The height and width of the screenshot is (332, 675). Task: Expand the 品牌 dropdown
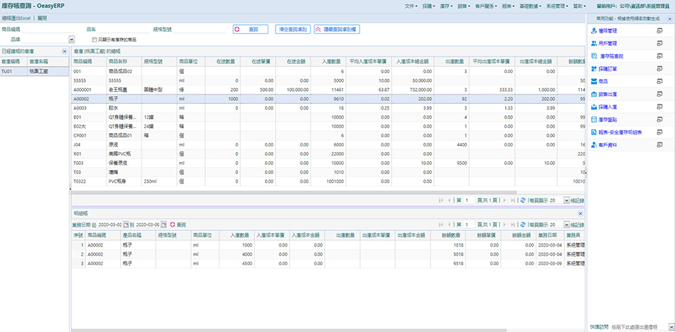point(72,40)
